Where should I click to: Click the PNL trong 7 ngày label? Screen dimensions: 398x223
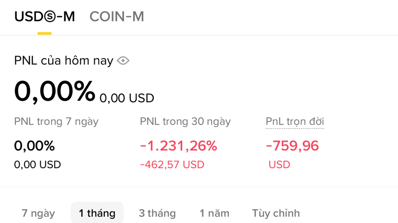(56, 122)
